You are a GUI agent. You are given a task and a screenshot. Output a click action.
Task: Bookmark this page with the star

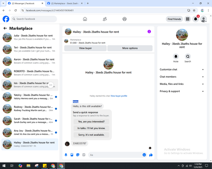pos(194,11)
